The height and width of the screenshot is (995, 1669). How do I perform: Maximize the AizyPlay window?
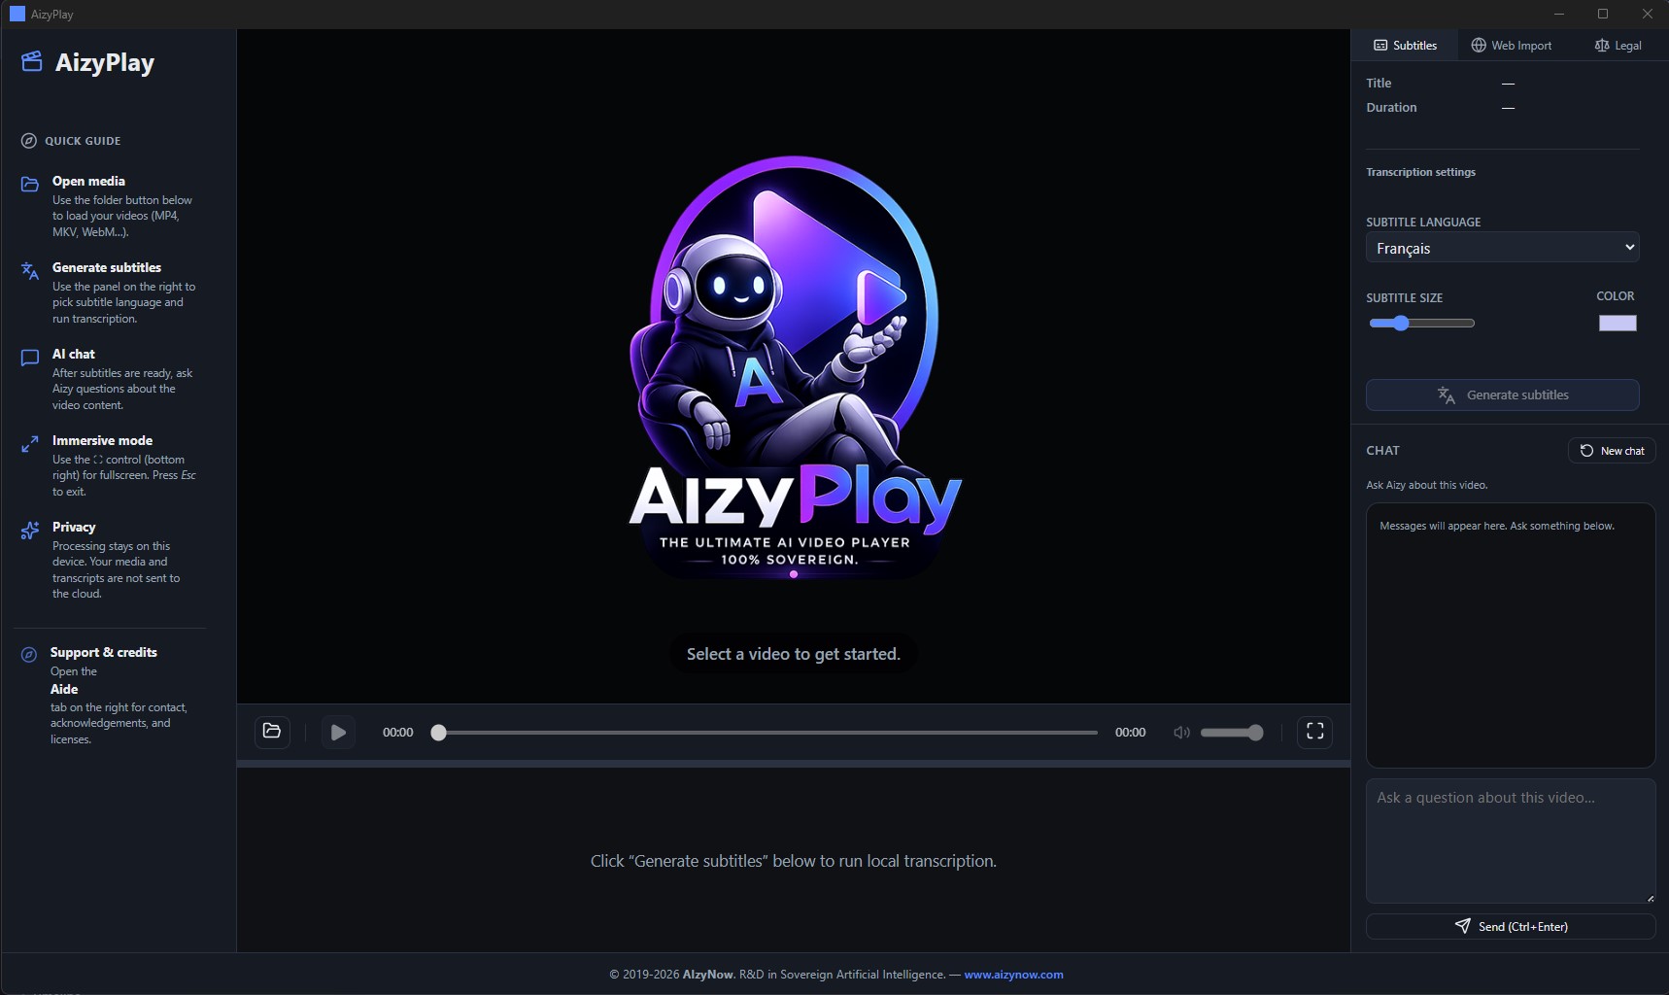coord(1603,14)
